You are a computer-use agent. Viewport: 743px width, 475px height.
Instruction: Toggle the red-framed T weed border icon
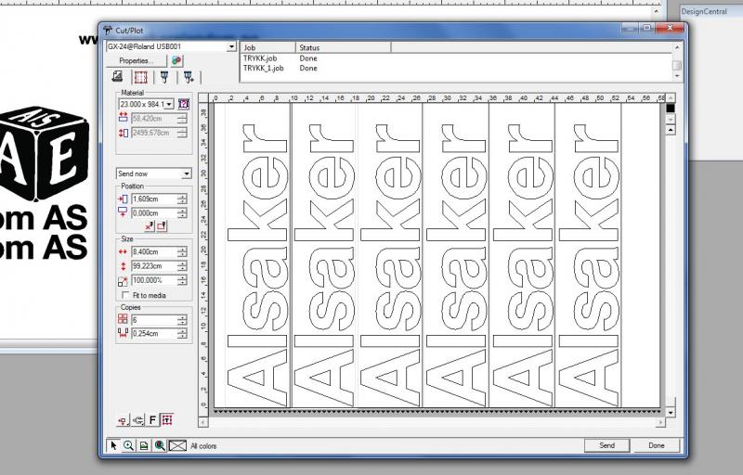pyautogui.click(x=167, y=419)
